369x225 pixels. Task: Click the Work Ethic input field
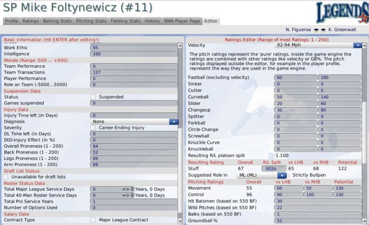134,48
